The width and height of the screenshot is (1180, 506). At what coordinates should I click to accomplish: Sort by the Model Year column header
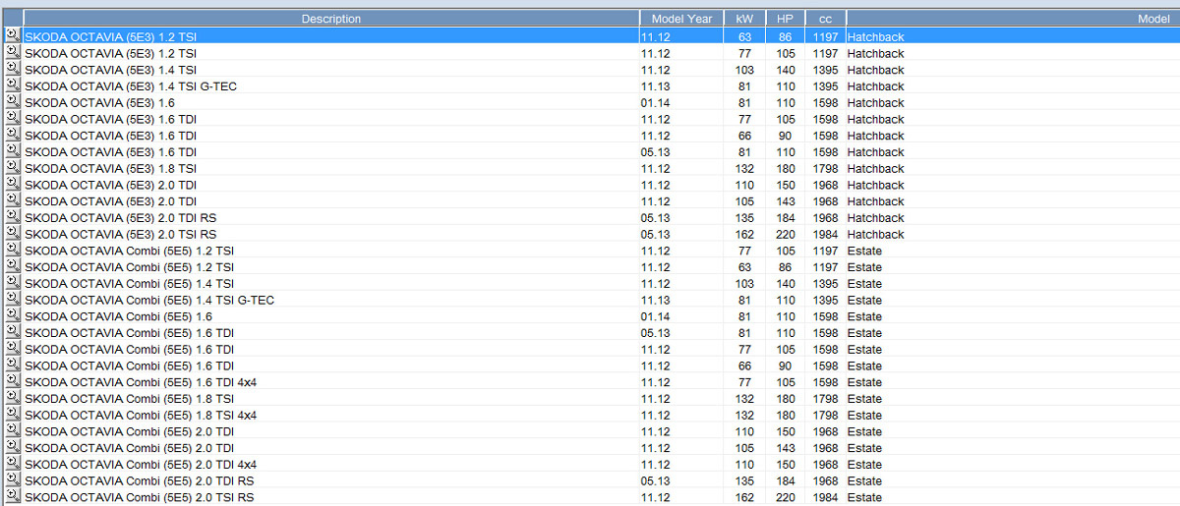point(680,19)
